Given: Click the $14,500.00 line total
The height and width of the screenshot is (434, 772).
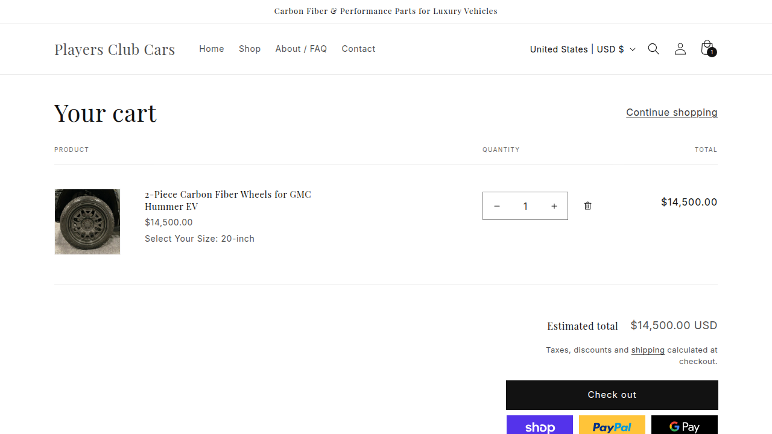Looking at the screenshot, I should coord(689,202).
